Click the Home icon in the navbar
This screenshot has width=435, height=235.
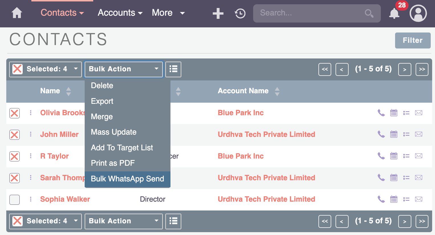click(x=17, y=13)
